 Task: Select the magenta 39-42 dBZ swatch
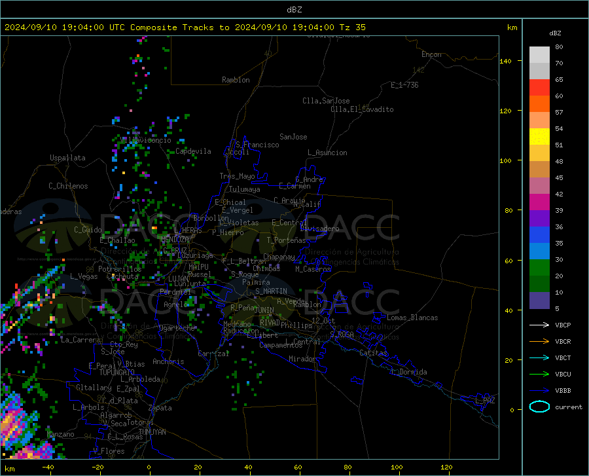tap(539, 202)
